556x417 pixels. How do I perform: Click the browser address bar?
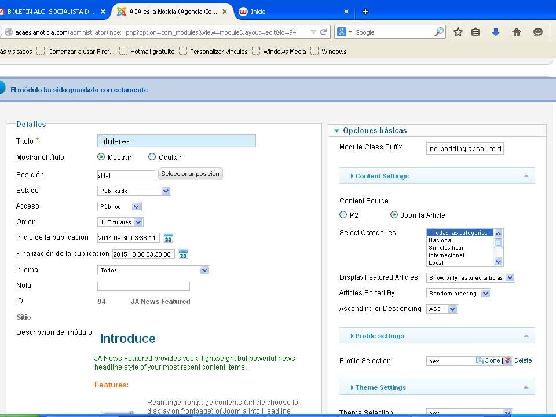coord(155,32)
